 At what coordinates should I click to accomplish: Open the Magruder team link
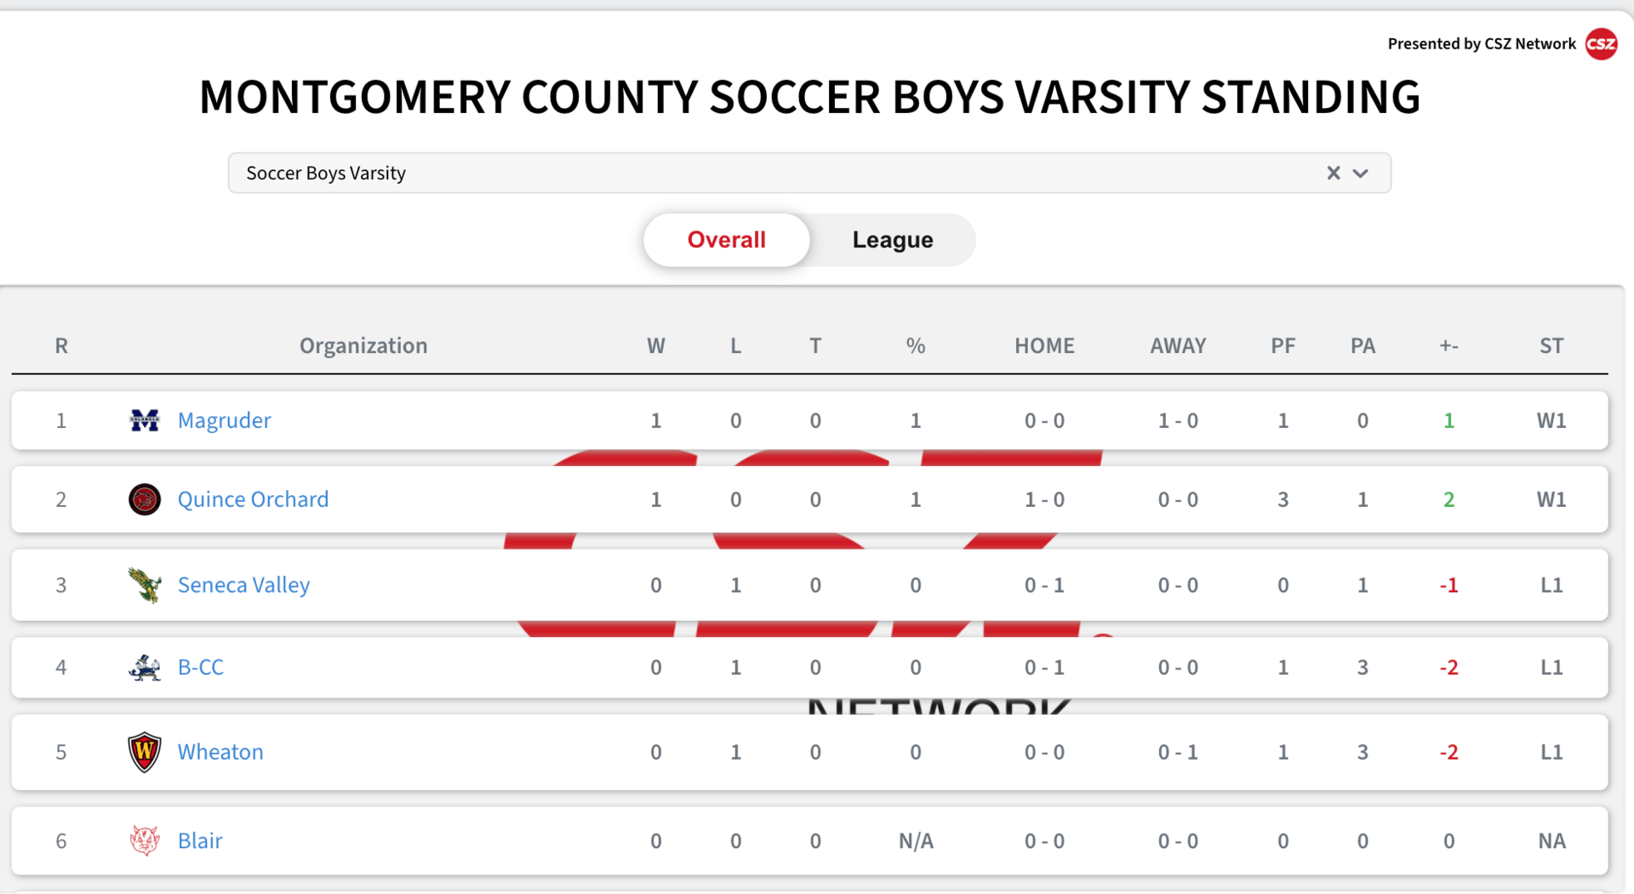pyautogui.click(x=224, y=420)
